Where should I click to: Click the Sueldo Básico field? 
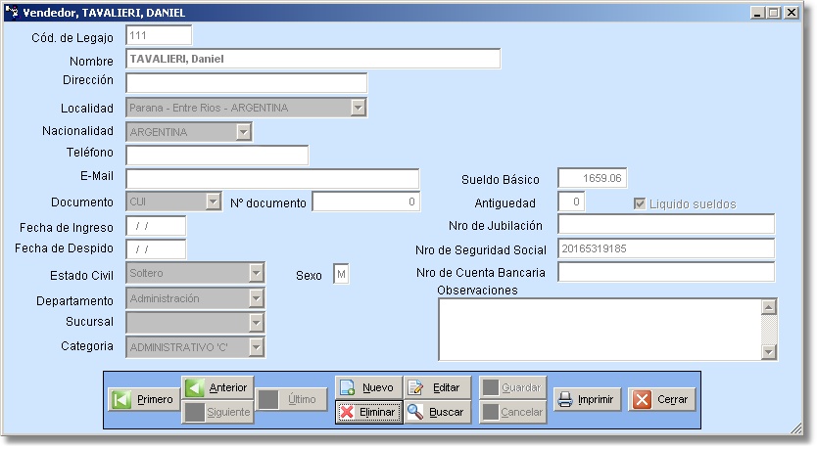pyautogui.click(x=592, y=178)
